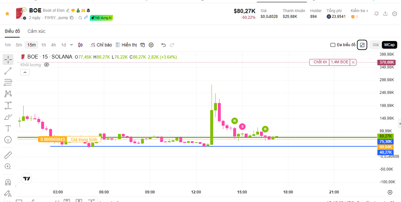
Task: Expand more timeframe options chevron
Action: pos(72,45)
